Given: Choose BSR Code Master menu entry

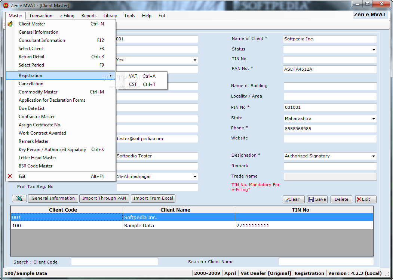Looking at the screenshot, I should 61,166.
